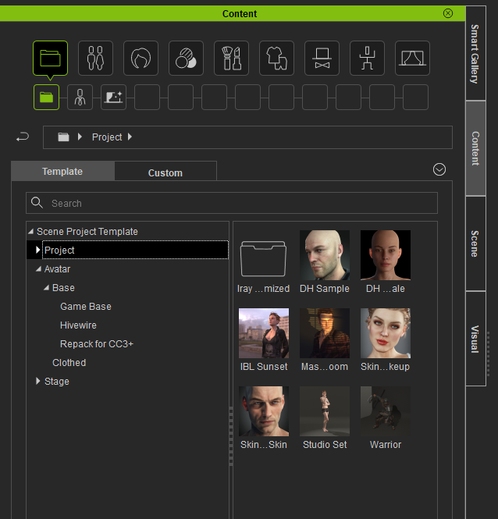Click the back return arrow icon
Viewport: 498px width, 519px height.
tap(23, 137)
